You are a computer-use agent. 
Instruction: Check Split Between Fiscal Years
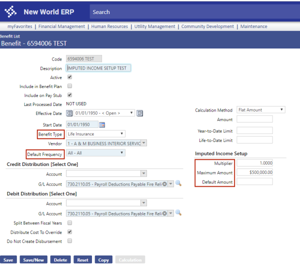(69, 223)
